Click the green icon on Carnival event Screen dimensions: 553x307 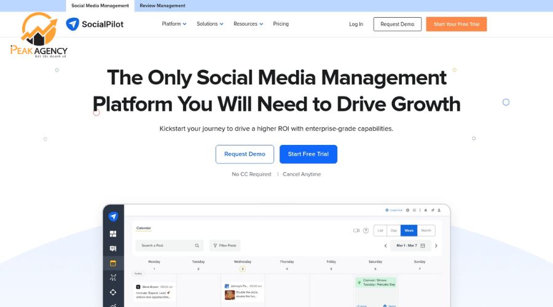(x=359, y=282)
